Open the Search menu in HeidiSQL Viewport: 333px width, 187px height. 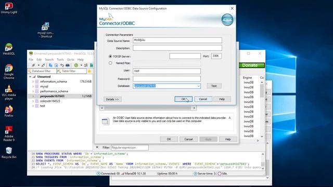pyautogui.click(x=49, y=60)
